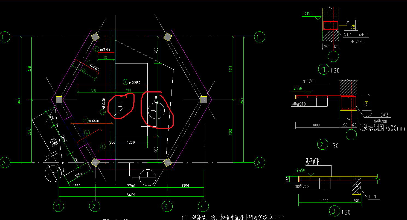Viewport: 407px width, 220px height.
Task: Pick the 2700 dimension between axes 2 and 3
Action: click(130, 186)
